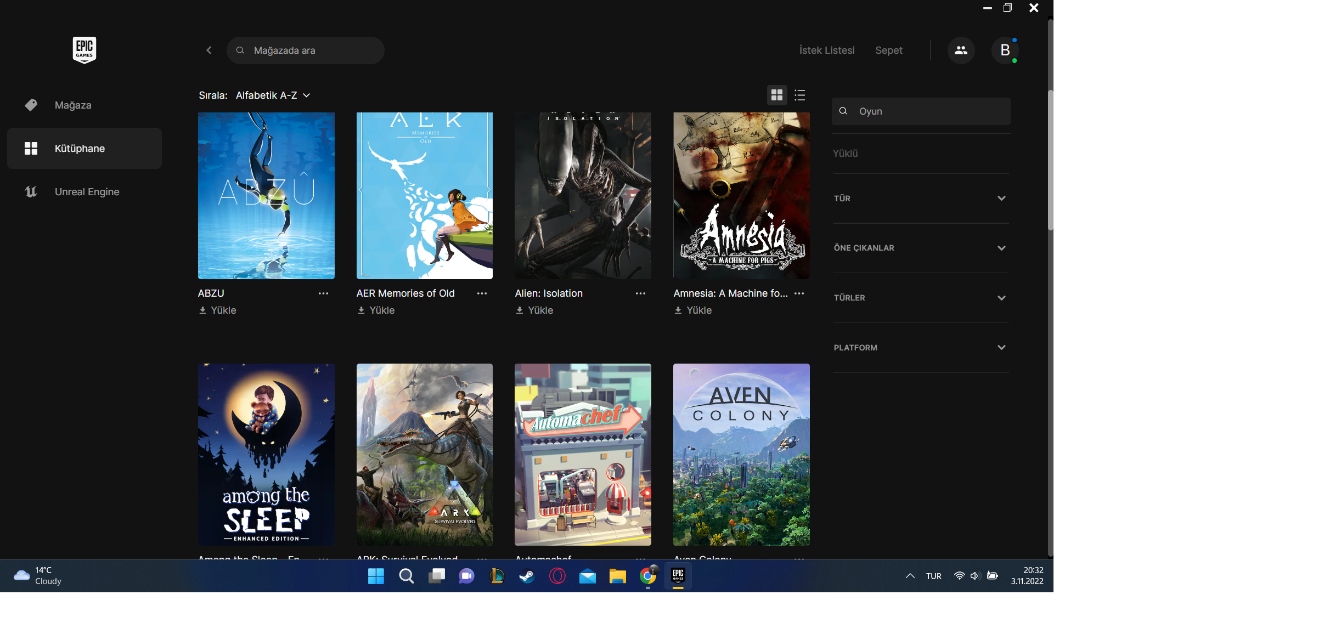Open the Sepet cart

(889, 50)
